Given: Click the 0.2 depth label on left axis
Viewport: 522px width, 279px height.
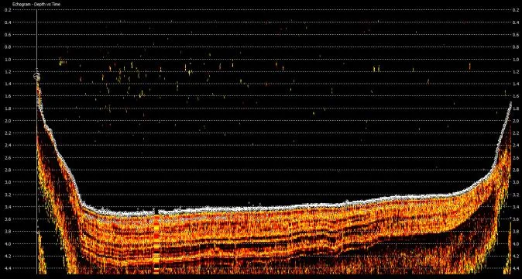Looking at the screenshot, I should click(8, 10).
